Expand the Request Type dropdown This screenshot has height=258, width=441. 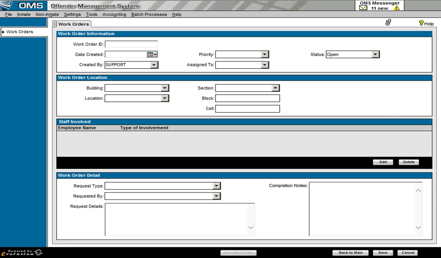216,186
